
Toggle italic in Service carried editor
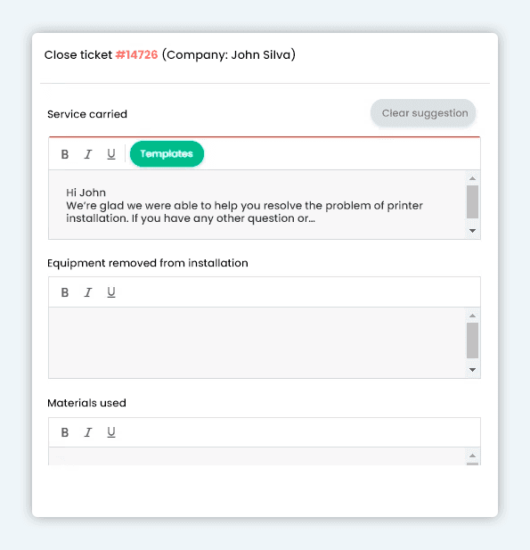coord(88,154)
